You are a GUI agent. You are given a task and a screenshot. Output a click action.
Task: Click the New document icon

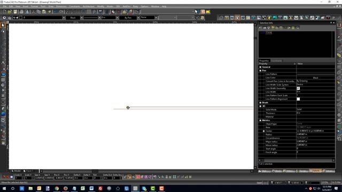pos(4,12)
